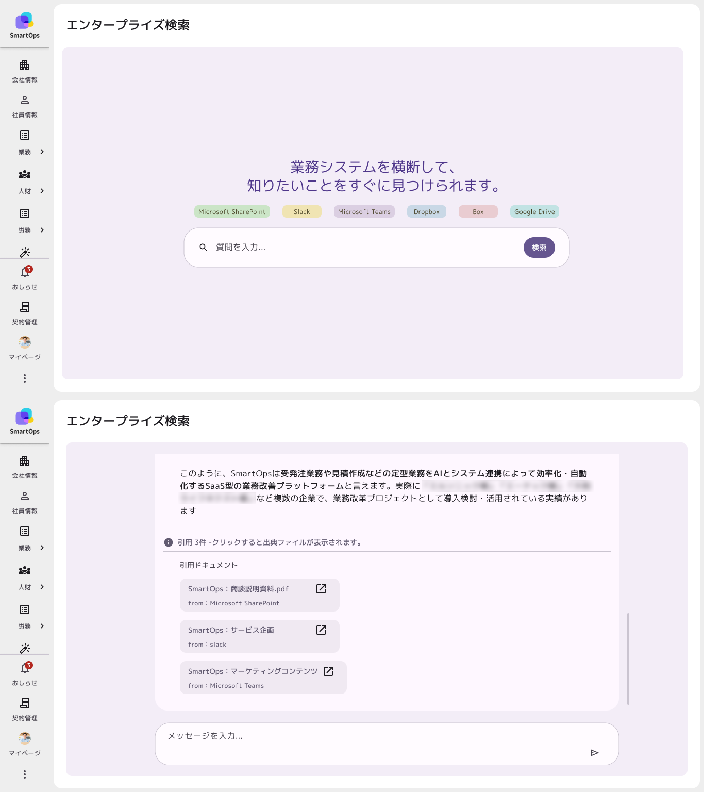
Task: Select Slack source chip
Action: (x=302, y=211)
